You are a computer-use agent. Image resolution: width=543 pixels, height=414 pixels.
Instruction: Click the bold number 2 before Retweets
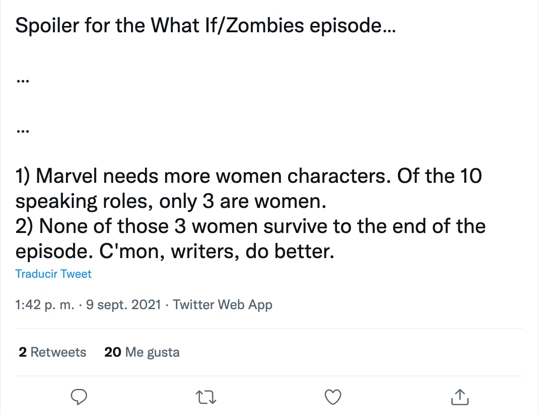point(22,352)
